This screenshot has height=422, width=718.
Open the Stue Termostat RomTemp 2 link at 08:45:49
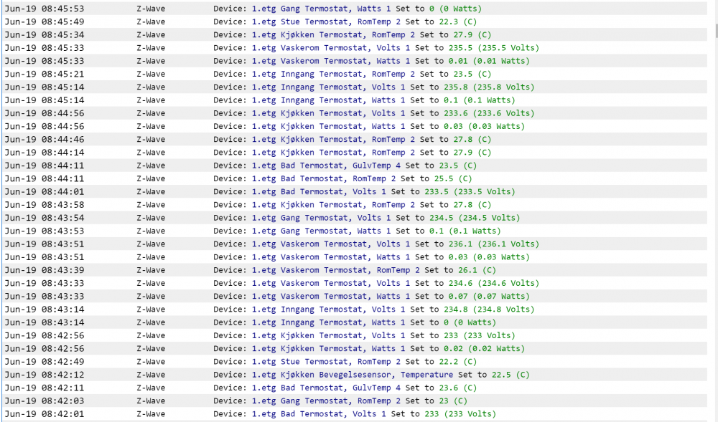tap(326, 21)
